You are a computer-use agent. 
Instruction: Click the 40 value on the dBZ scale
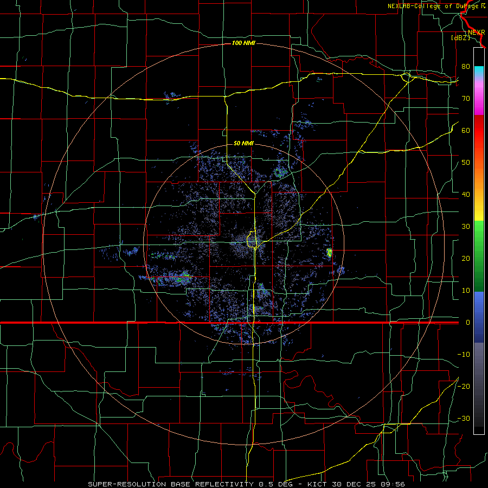tap(466, 195)
